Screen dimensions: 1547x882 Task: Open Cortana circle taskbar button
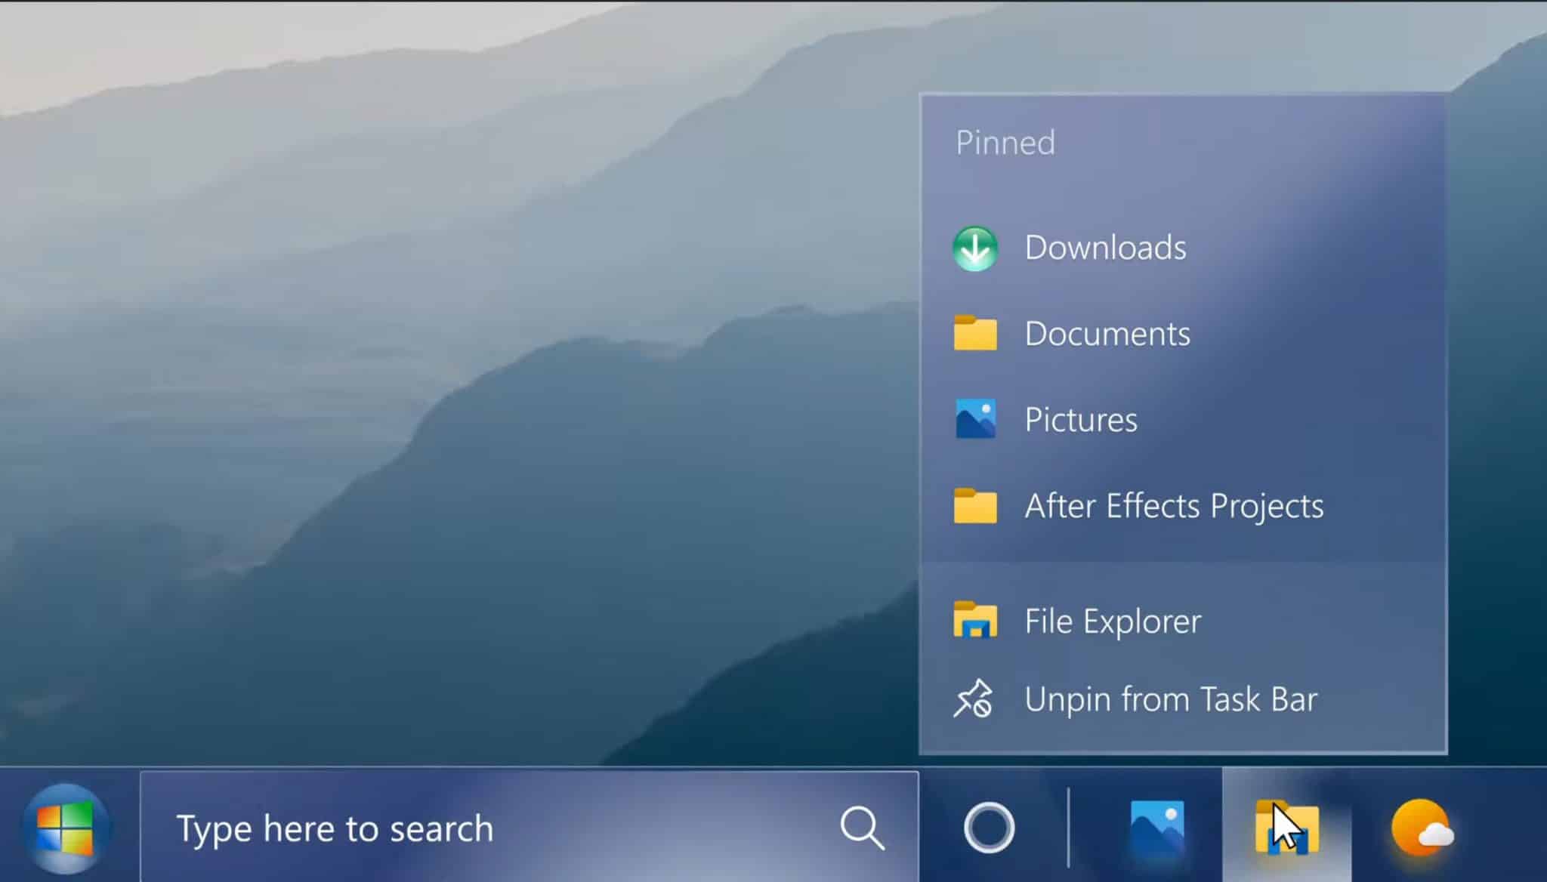pyautogui.click(x=987, y=828)
